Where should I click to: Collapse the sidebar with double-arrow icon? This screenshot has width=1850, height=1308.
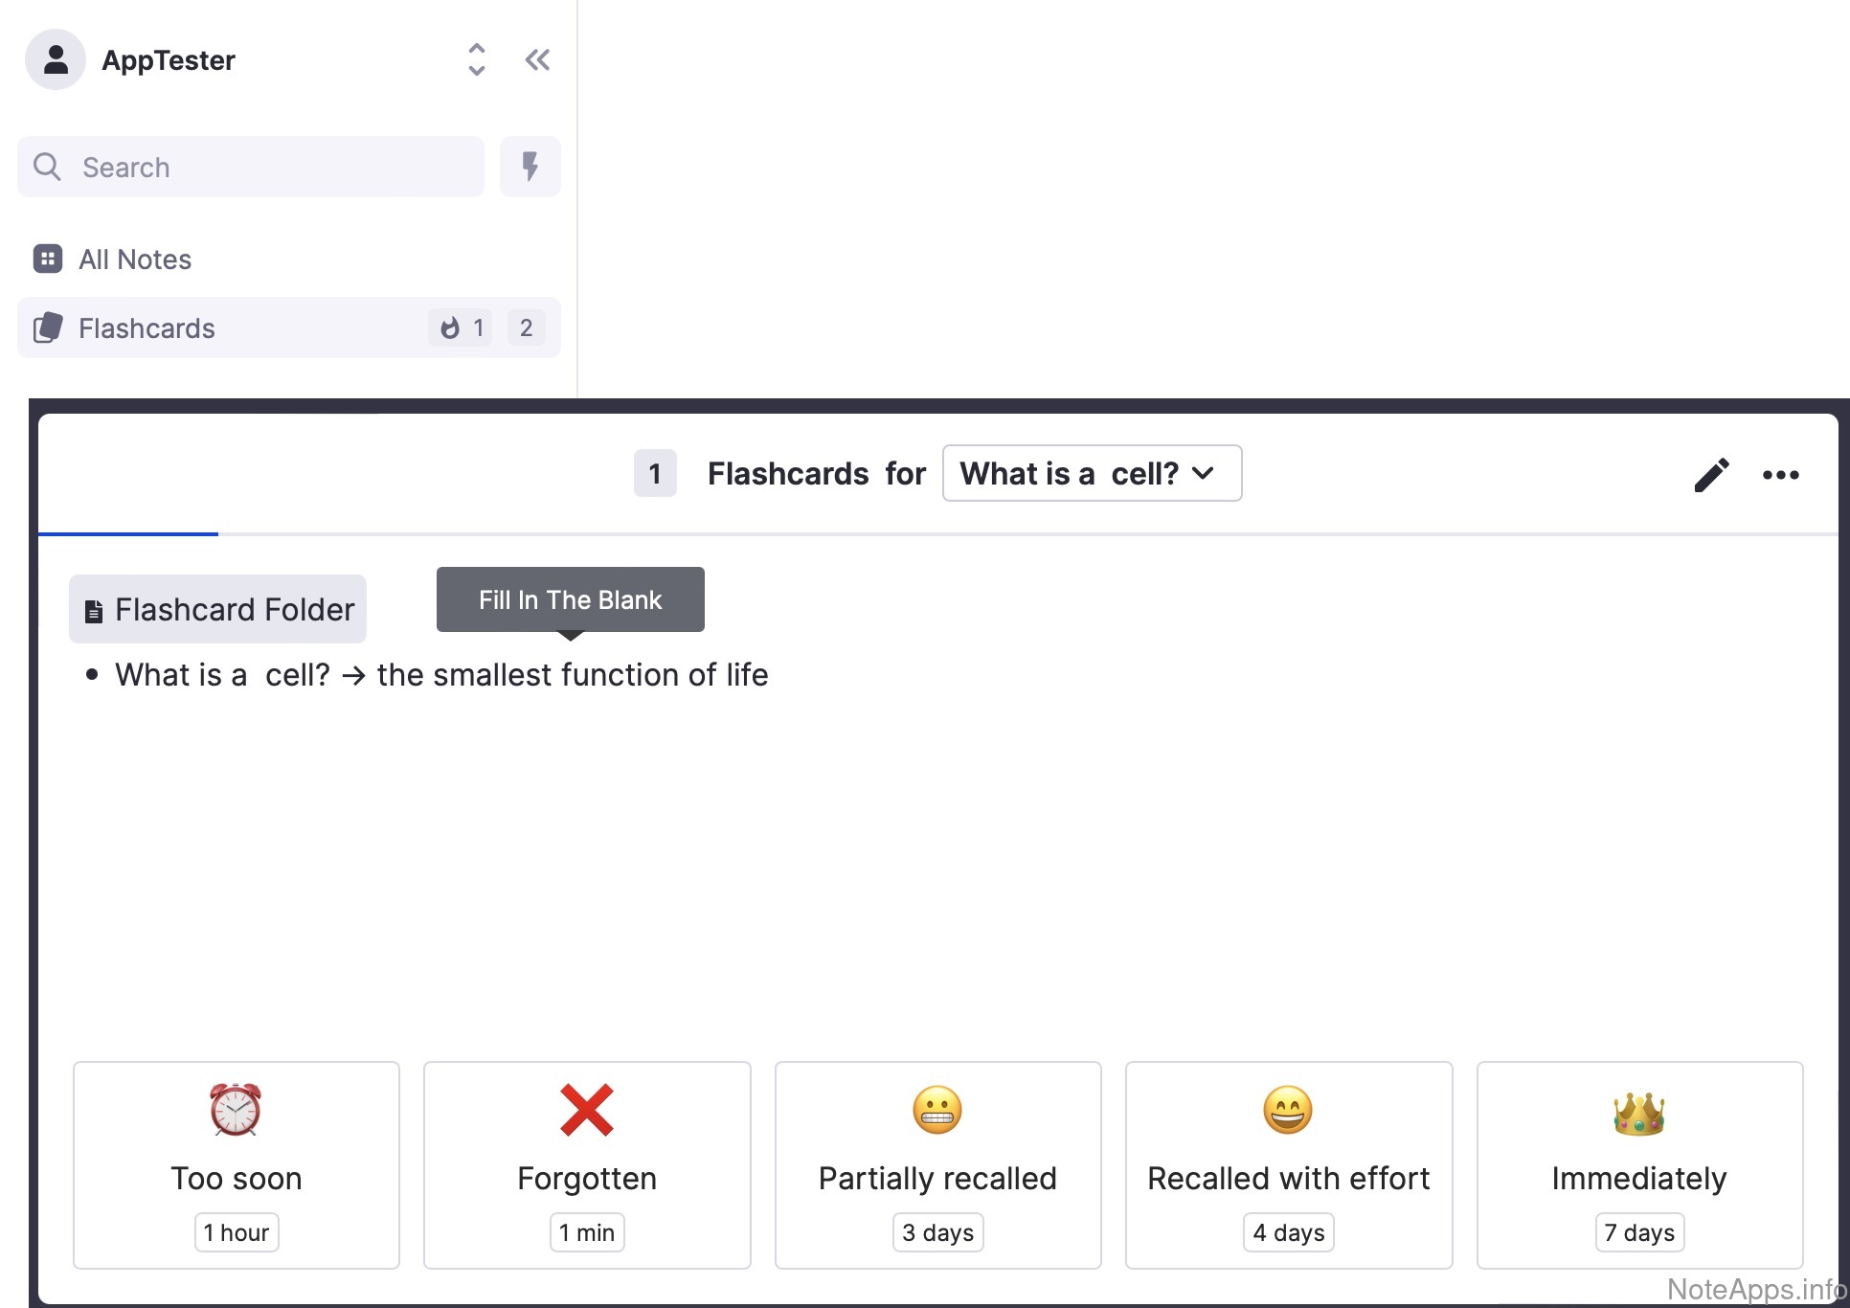point(537,60)
